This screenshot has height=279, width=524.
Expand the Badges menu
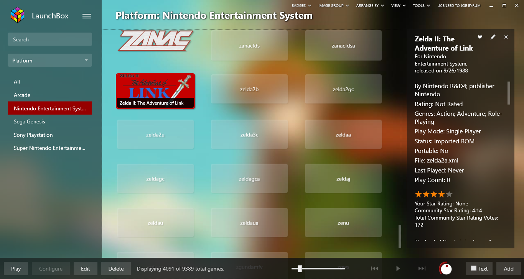point(301,6)
